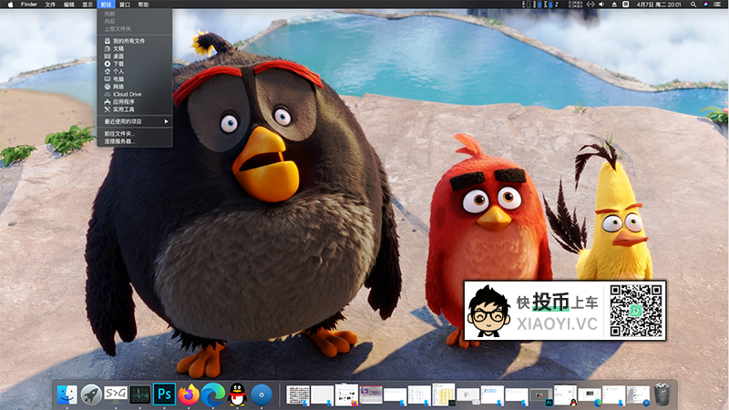This screenshot has height=410, width=729.
Task: Launch Photoshop from the Dock
Action: click(164, 395)
